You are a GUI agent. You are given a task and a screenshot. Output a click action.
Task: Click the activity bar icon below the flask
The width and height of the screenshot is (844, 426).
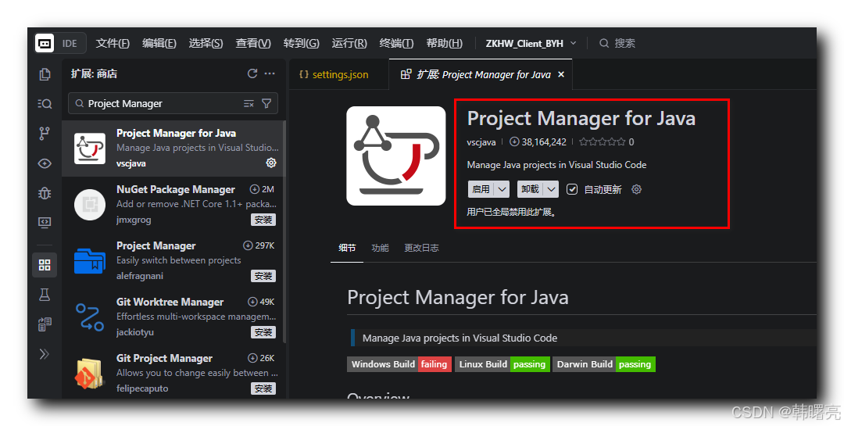coord(45,324)
